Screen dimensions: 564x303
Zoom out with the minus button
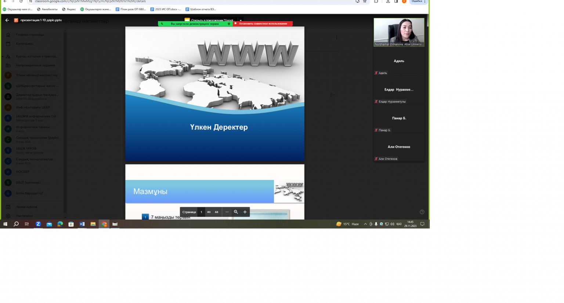coord(227,212)
